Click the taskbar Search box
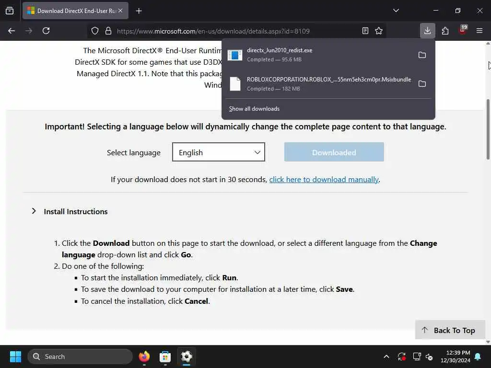491x368 pixels. coord(80,356)
